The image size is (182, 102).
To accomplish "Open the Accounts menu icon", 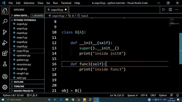I will [x=5, y=76].
